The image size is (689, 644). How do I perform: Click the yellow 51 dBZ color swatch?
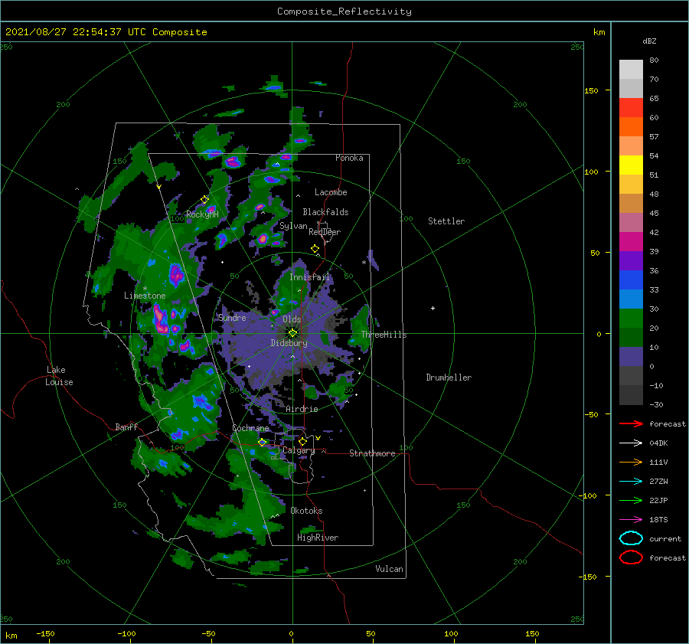tap(631, 165)
